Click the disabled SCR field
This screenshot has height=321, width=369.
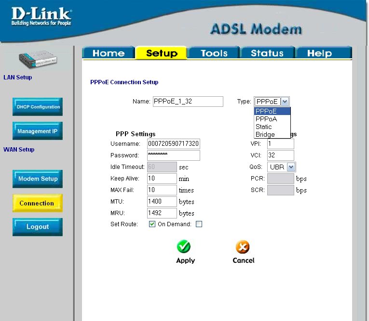tap(281, 190)
